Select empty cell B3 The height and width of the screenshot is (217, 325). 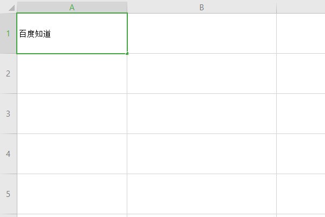(201, 113)
